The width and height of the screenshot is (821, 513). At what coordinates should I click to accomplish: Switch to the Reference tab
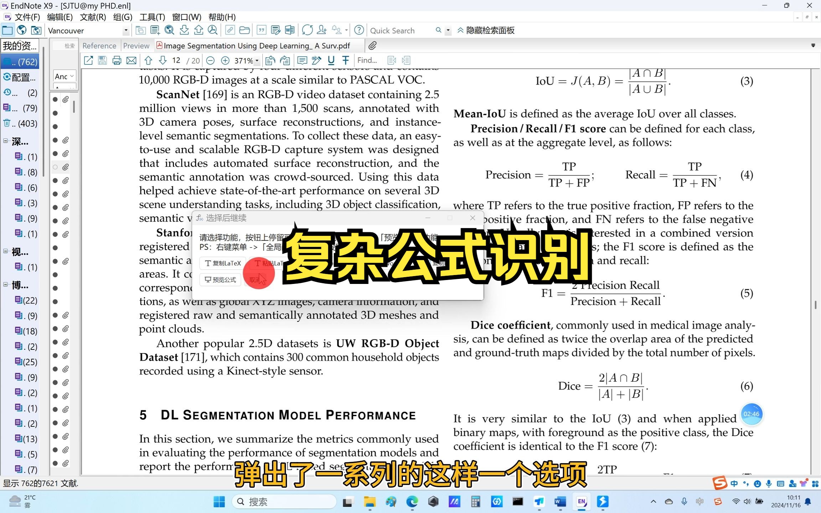coord(99,46)
